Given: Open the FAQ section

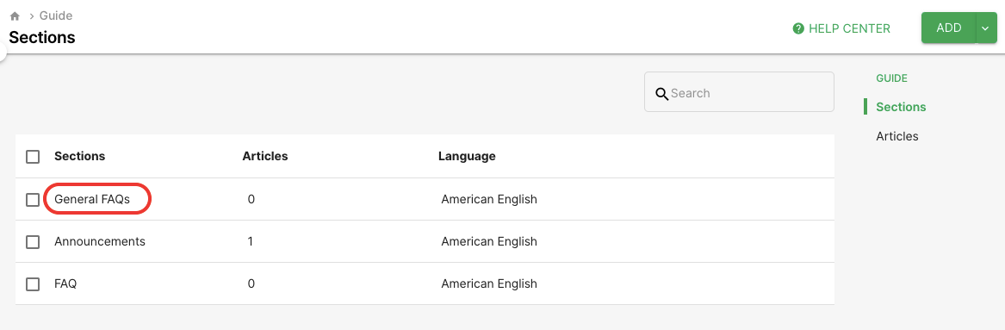Looking at the screenshot, I should (x=65, y=283).
